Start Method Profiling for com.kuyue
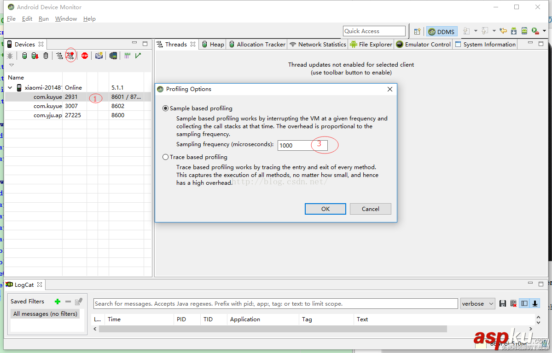The width and height of the screenshot is (552, 353). coord(70,55)
